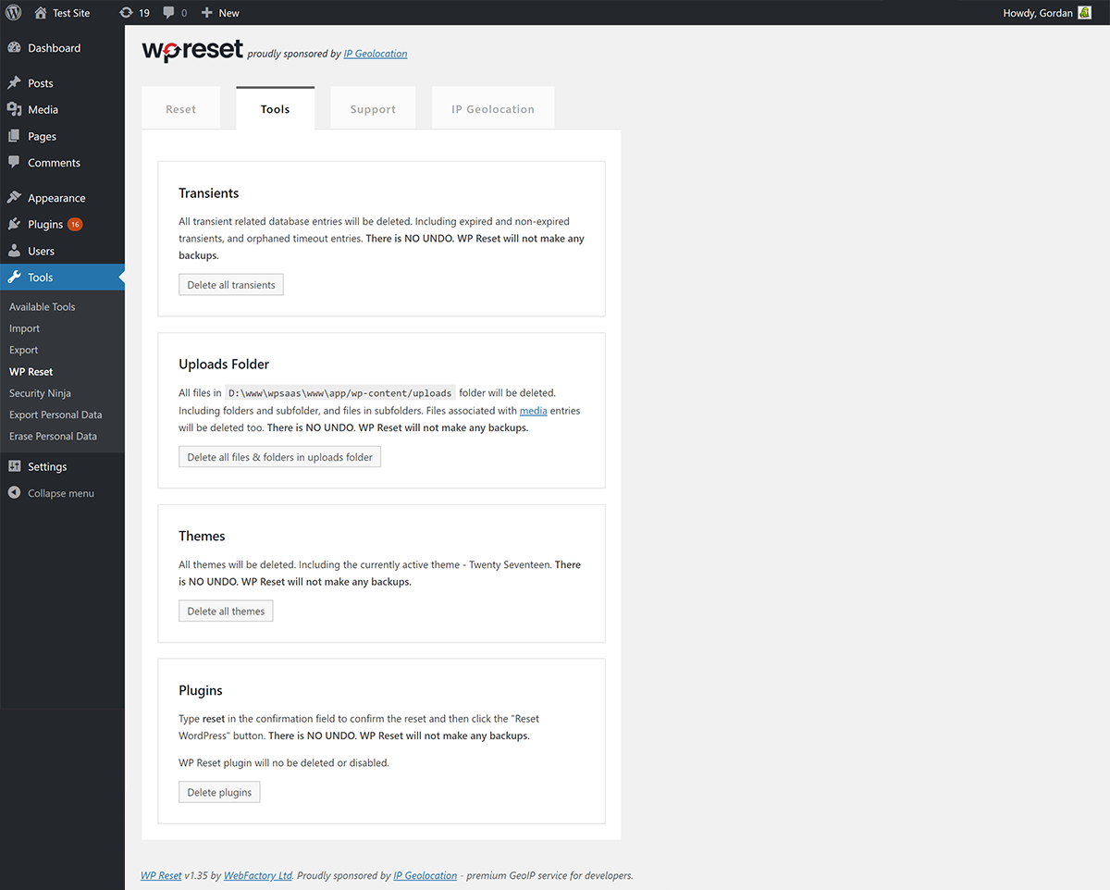Click the Users person icon

click(x=14, y=251)
